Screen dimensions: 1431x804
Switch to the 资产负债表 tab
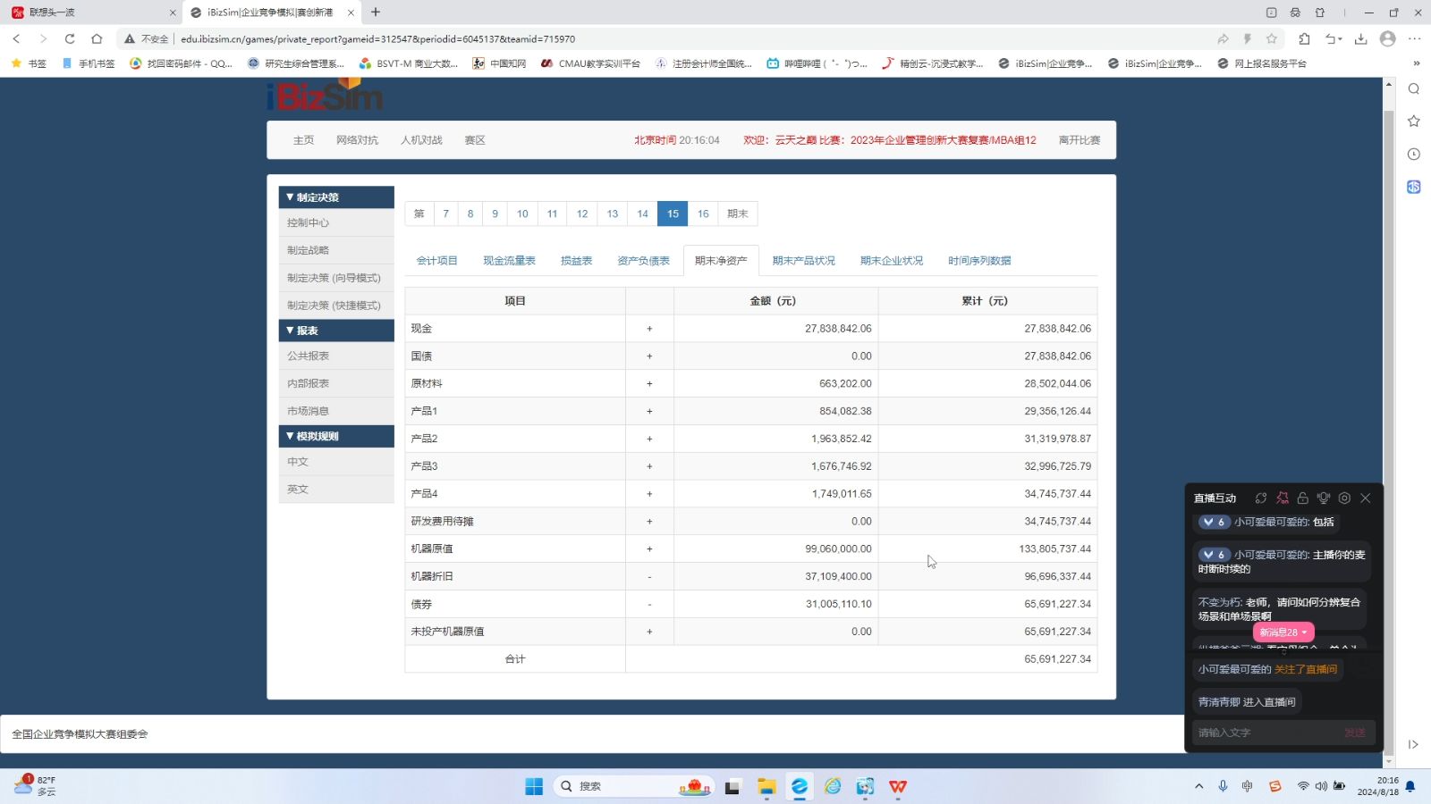tap(643, 261)
